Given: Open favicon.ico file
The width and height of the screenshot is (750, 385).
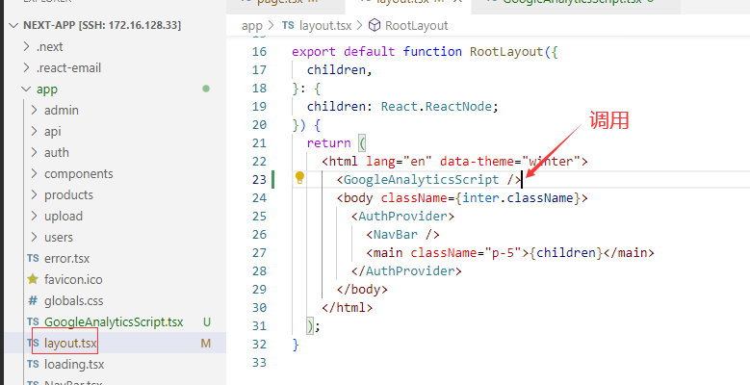Looking at the screenshot, I should 73,280.
